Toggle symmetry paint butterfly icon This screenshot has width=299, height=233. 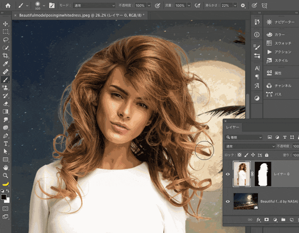click(x=264, y=6)
